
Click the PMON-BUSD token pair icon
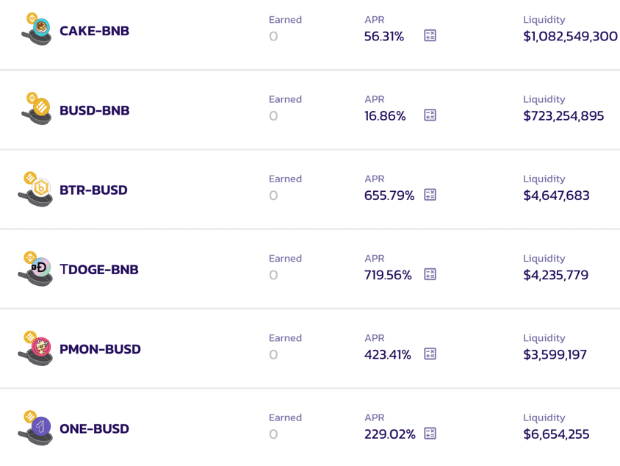click(x=36, y=348)
